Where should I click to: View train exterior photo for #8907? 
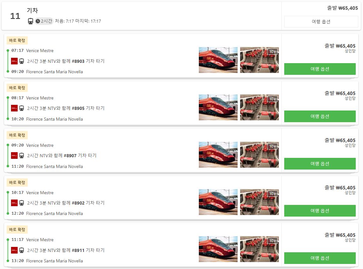(218, 155)
